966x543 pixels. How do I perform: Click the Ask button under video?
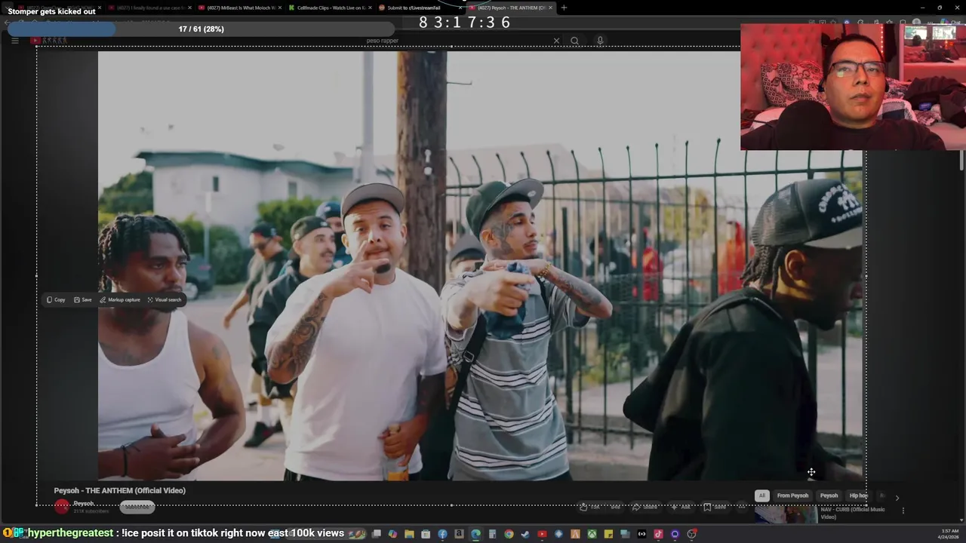pos(680,507)
